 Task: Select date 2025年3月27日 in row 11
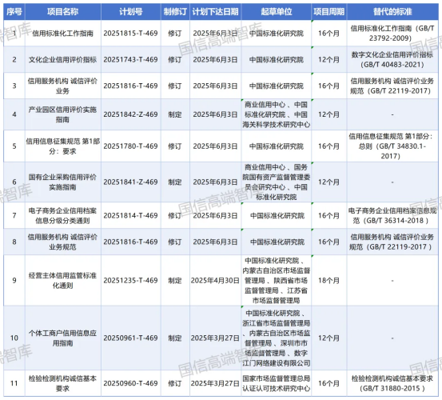pos(215,383)
